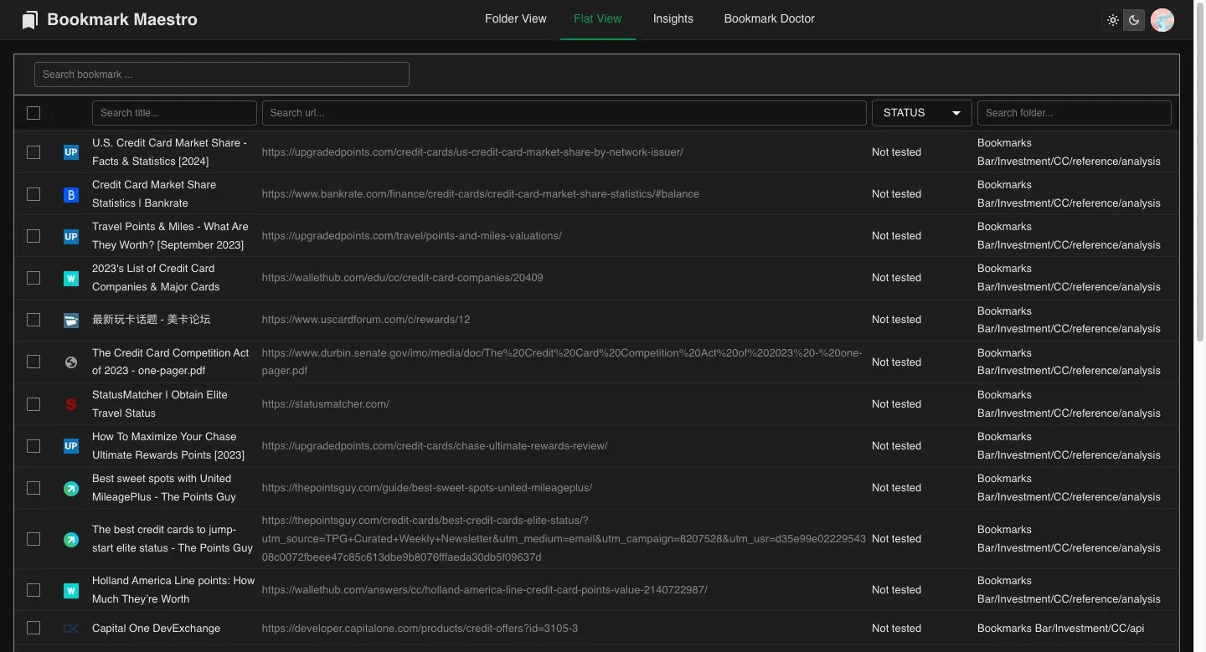1206x652 pixels.
Task: Open the upgradedpoints us-credit-card-market-share URL
Action: tap(472, 152)
